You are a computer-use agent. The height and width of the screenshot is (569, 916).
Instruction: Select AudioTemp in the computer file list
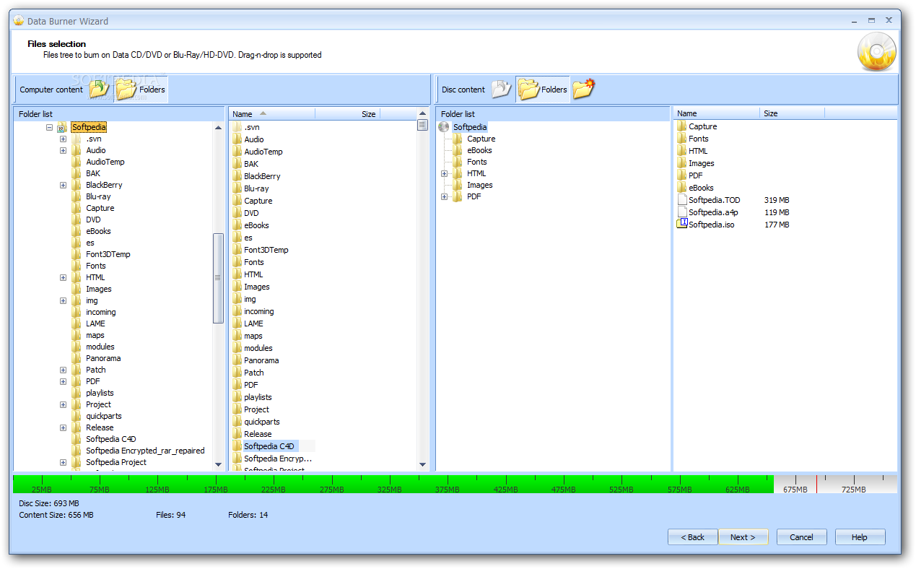tap(263, 152)
